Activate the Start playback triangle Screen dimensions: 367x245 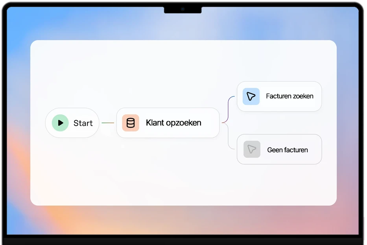[60, 123]
